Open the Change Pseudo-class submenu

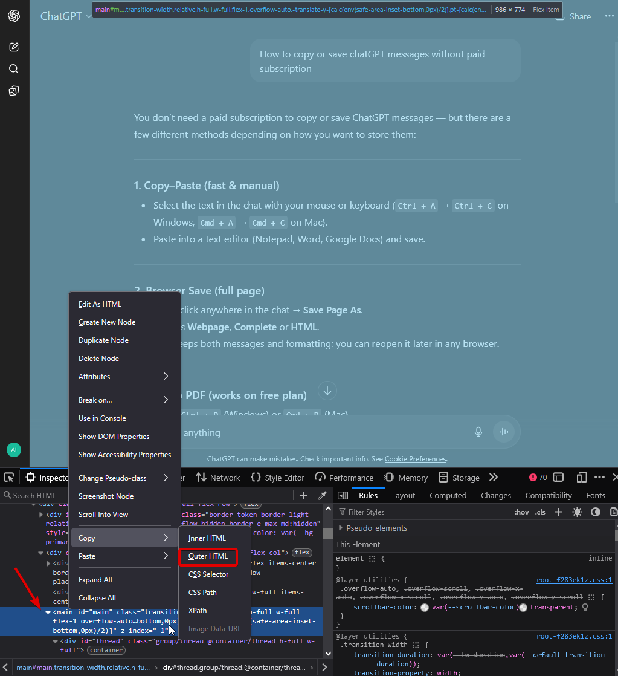(x=124, y=478)
